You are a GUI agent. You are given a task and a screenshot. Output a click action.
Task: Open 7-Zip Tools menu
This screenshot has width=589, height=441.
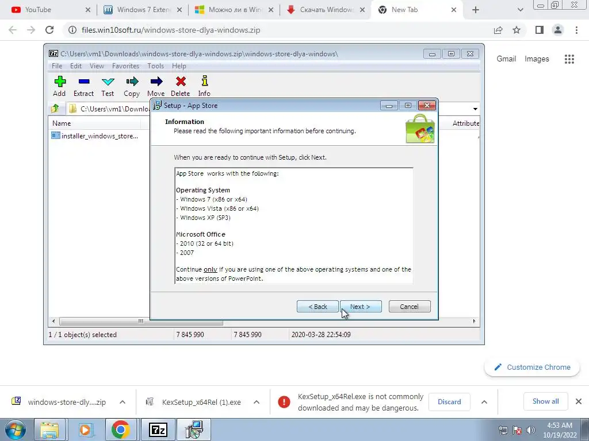155,66
